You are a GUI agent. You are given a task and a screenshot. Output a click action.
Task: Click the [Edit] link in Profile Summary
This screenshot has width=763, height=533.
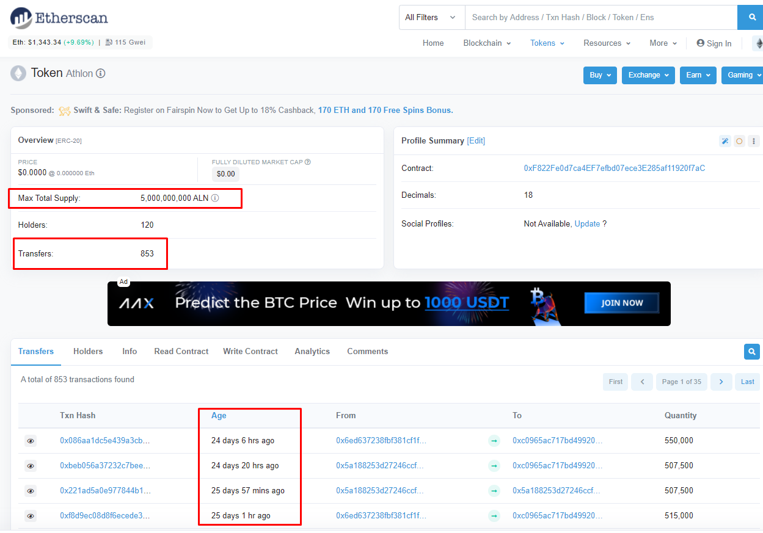pyautogui.click(x=476, y=141)
